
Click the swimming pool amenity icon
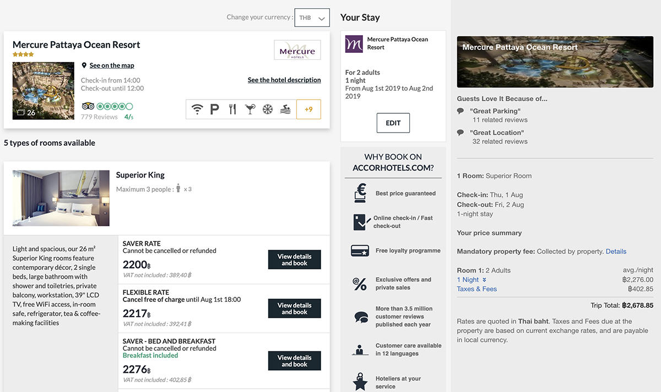[285, 109]
